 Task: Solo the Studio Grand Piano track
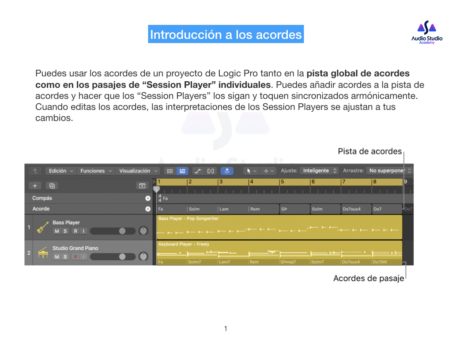pyautogui.click(x=65, y=257)
